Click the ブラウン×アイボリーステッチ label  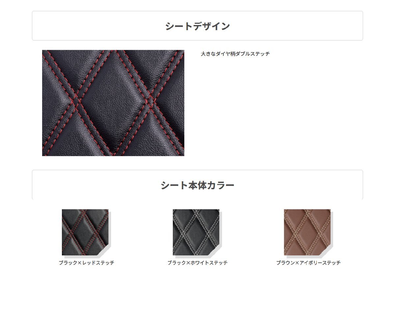pos(308,263)
